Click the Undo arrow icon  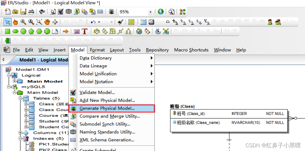coord(93,22)
